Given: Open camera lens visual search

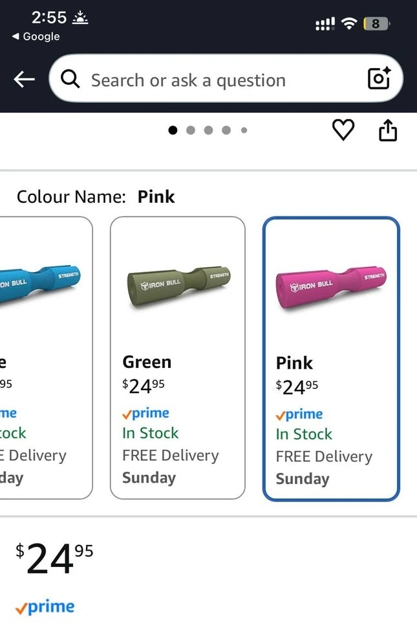Looking at the screenshot, I should [x=379, y=79].
